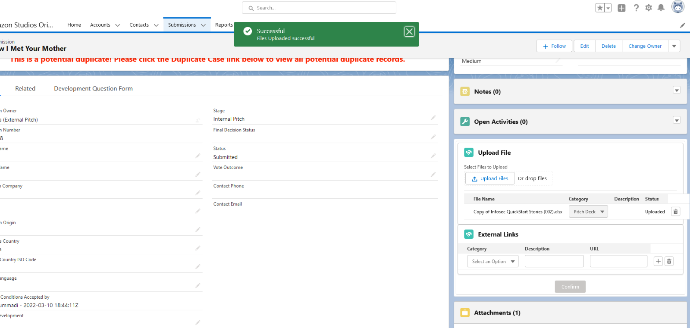
Task: Edit the Country field pencil icon
Action: coord(198,248)
